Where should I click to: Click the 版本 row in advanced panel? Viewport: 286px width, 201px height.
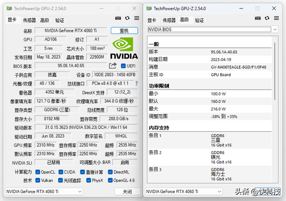[210, 52]
